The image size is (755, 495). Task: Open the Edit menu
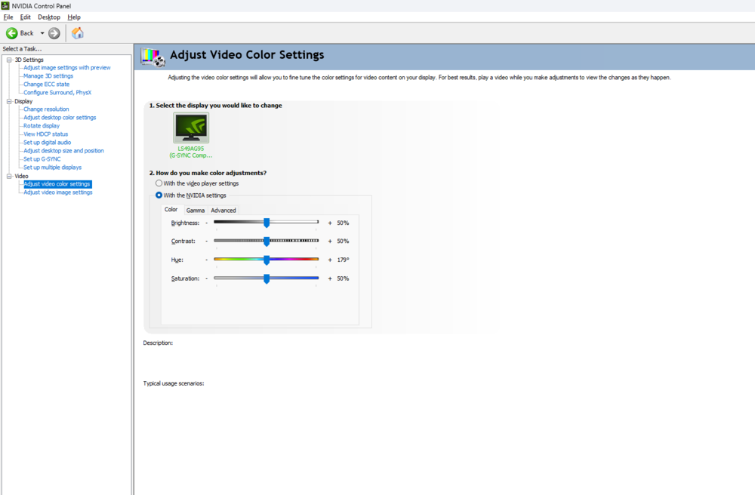(25, 17)
